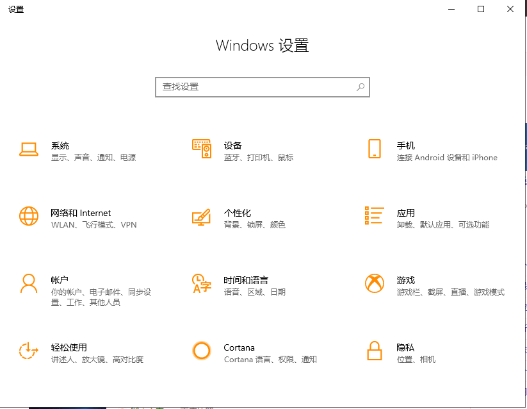Image resolution: width=527 pixels, height=409 pixels.
Task: Open the 游戏 Xbox icon
Action: click(375, 283)
